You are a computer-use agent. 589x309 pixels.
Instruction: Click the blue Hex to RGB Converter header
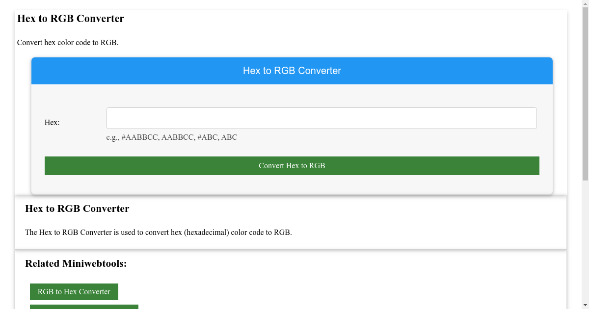292,71
